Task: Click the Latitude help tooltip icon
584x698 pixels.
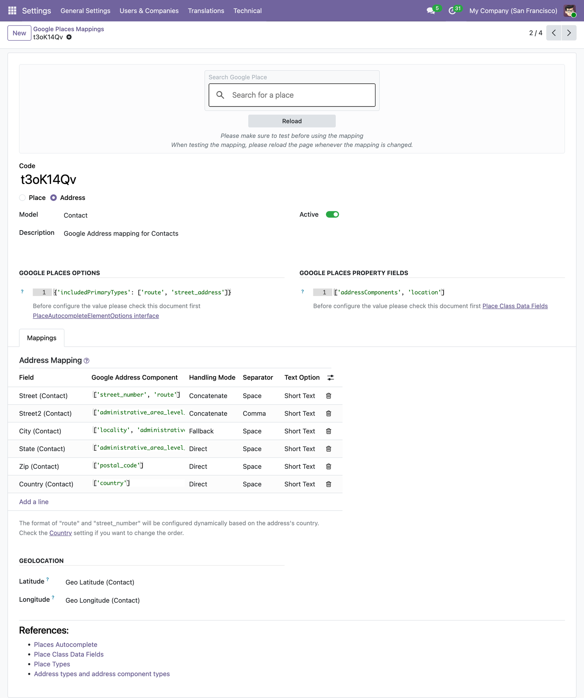Action: tap(48, 579)
